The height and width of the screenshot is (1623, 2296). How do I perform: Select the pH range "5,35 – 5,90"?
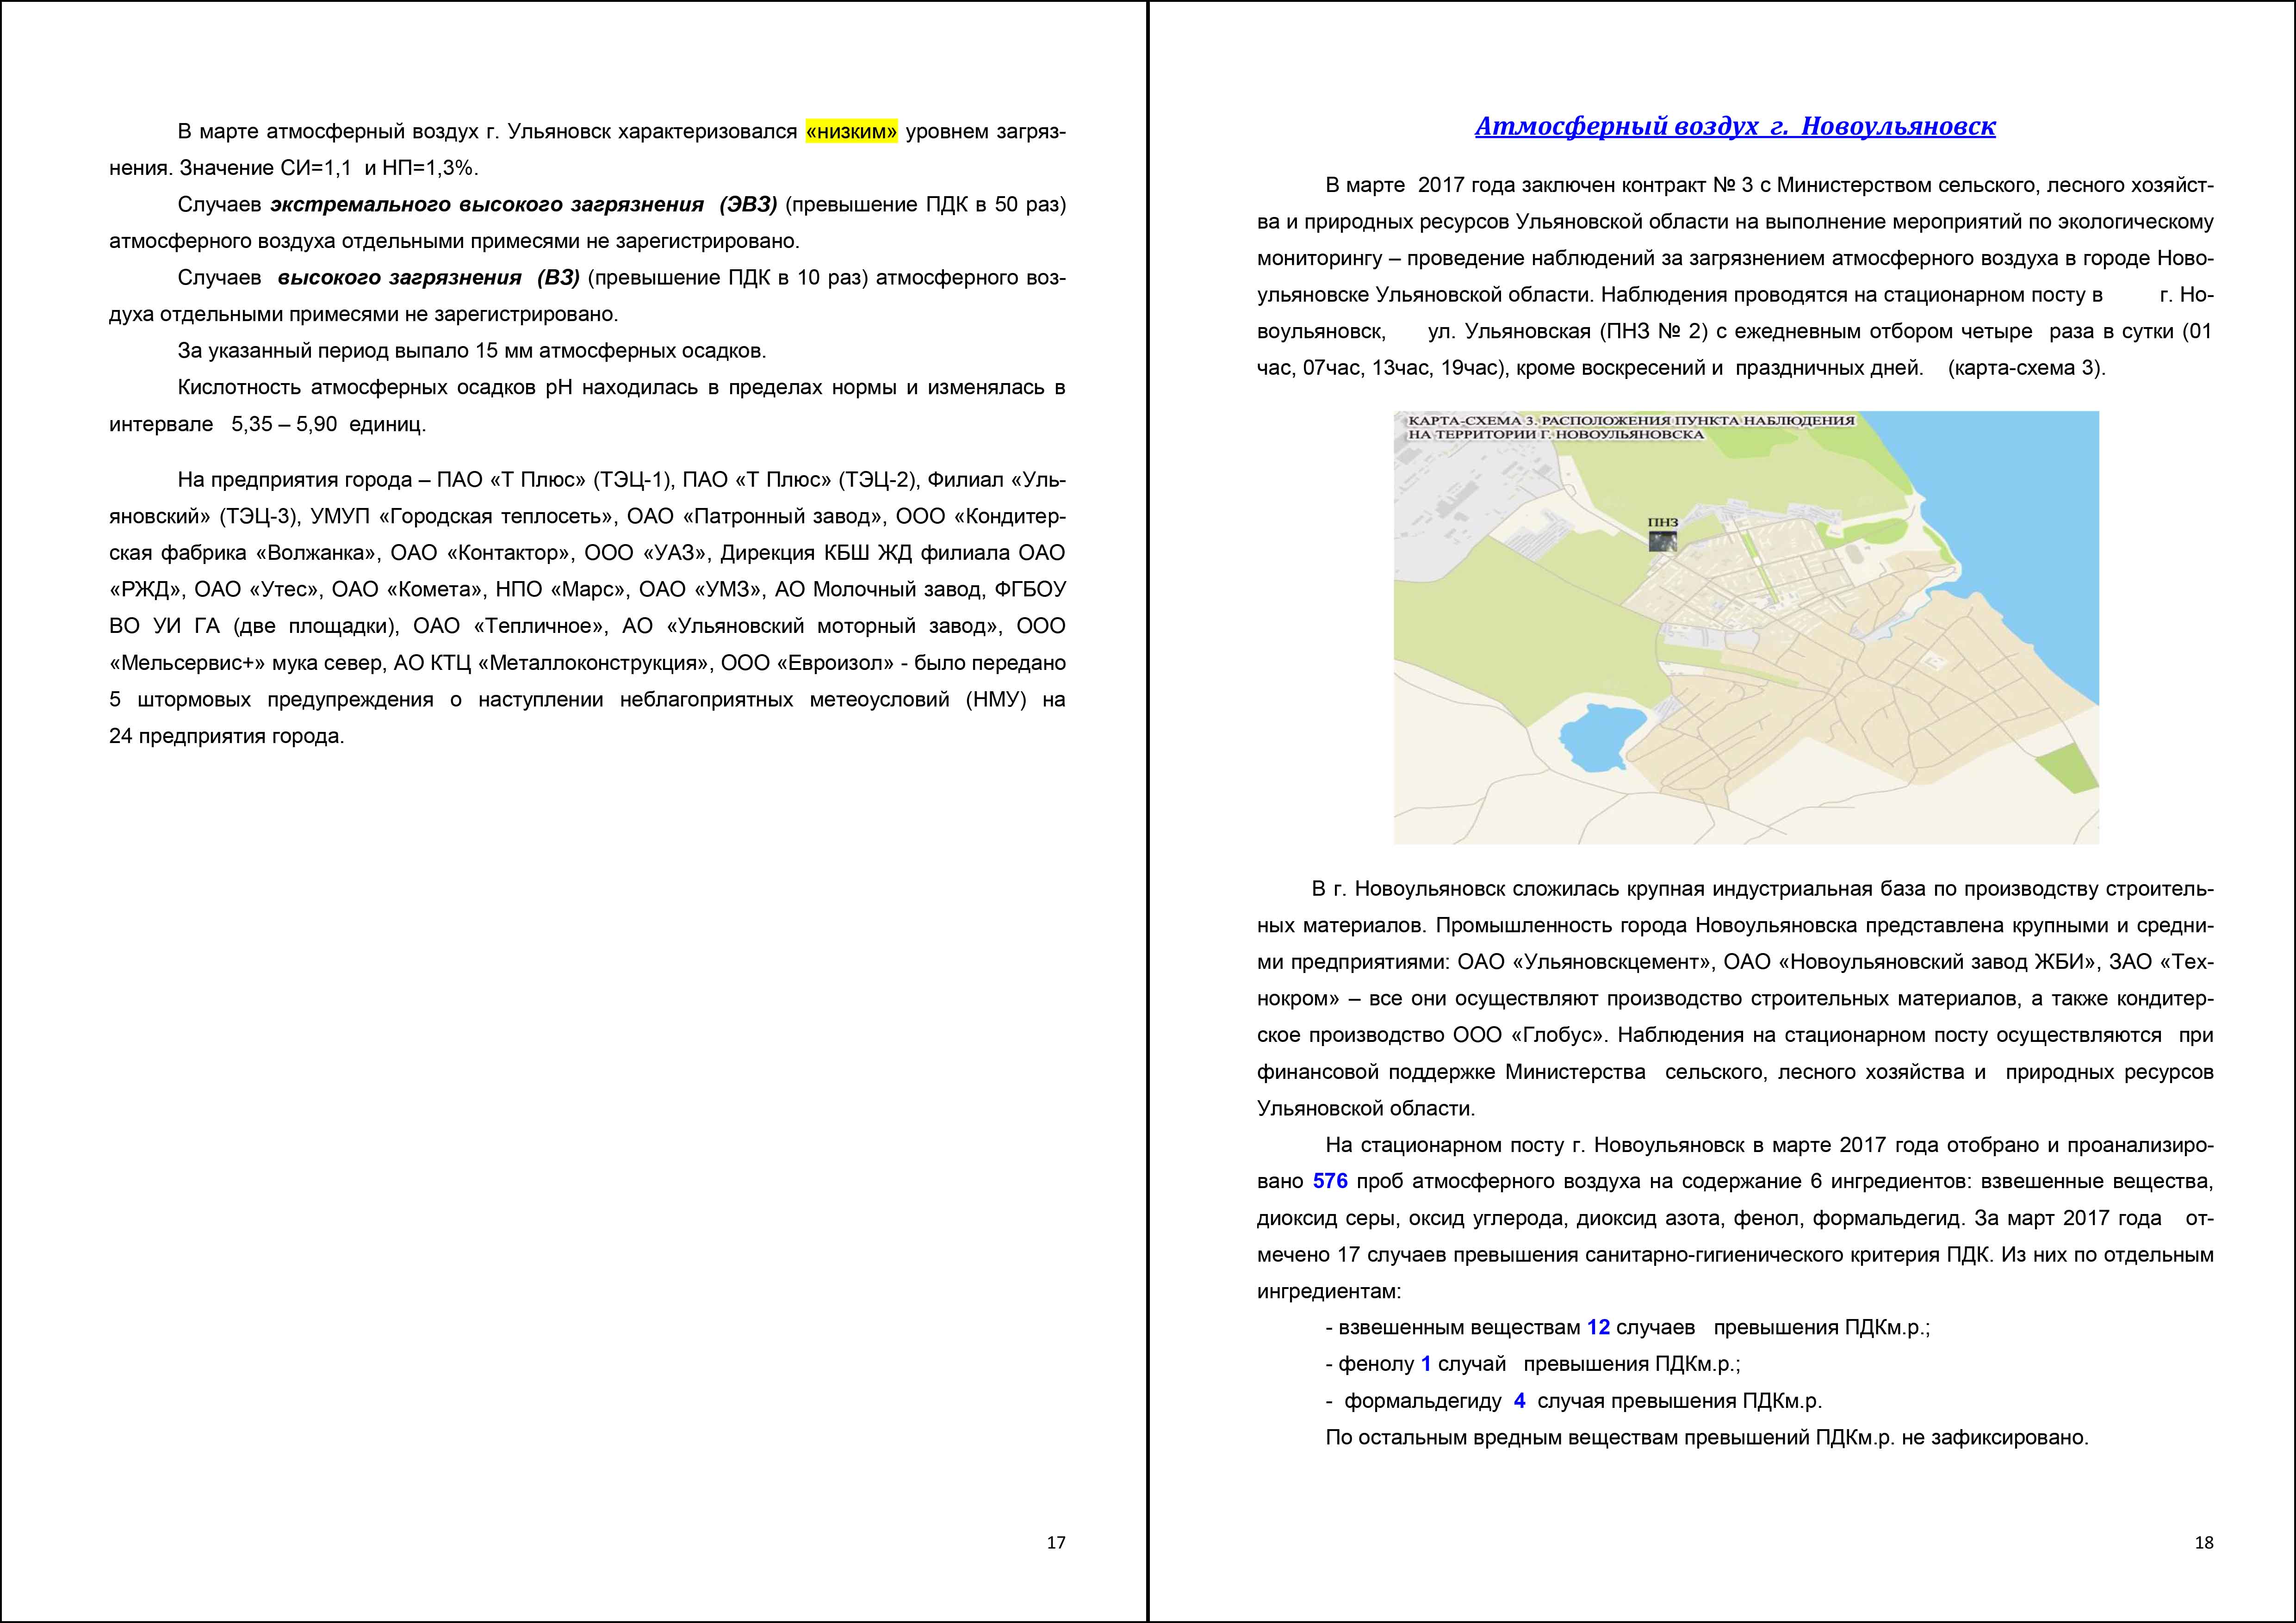pyautogui.click(x=284, y=424)
